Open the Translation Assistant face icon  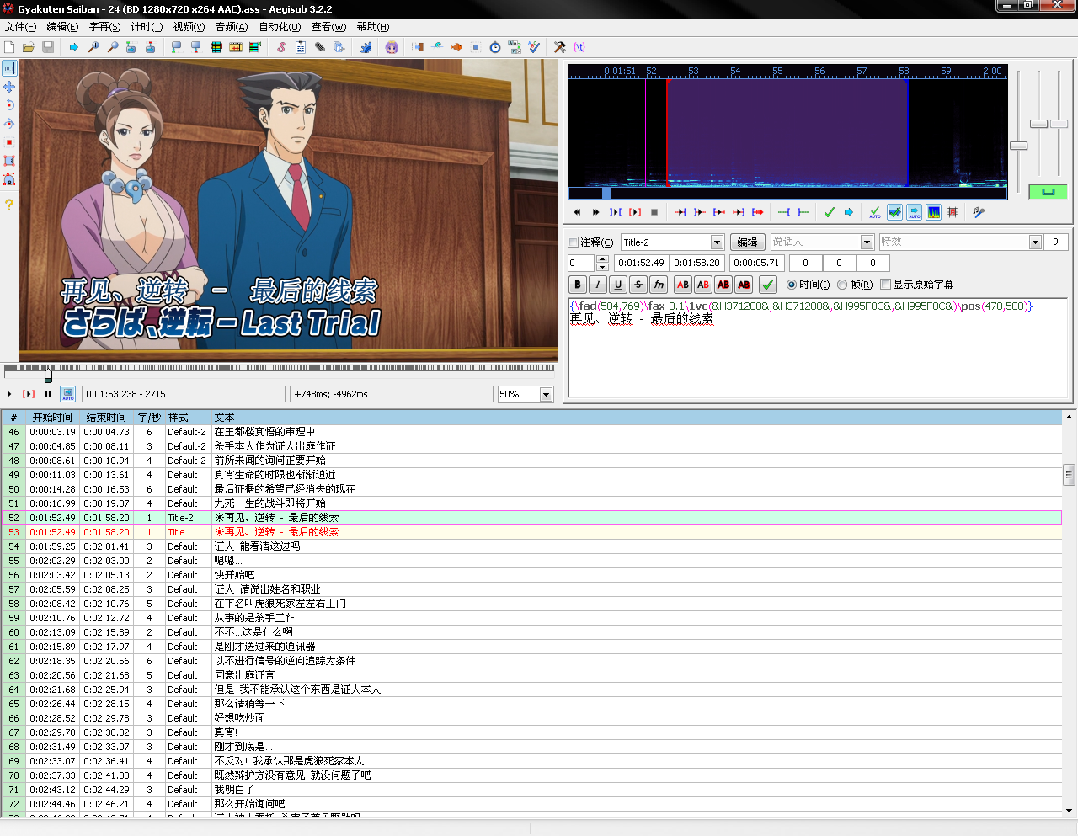point(392,47)
